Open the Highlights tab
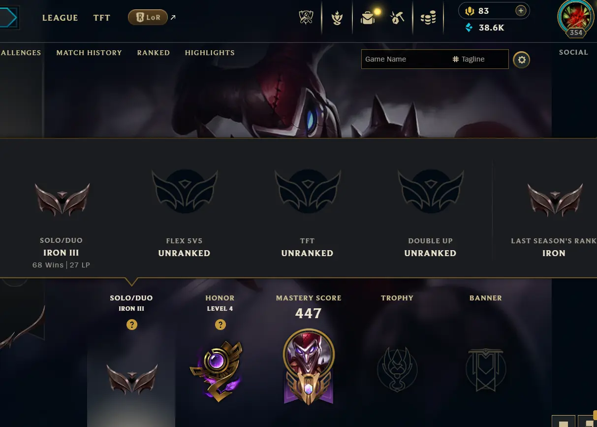597x427 pixels. pyautogui.click(x=210, y=53)
